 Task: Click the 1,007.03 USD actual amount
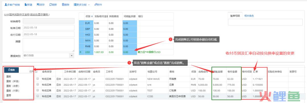(99, 52)
